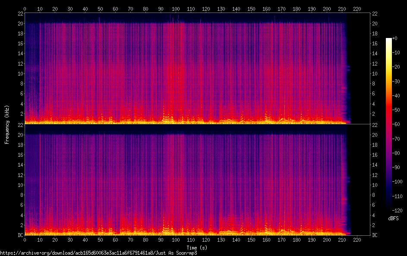Screen dimensions: 407x256
Task: Click the left 12 kHz label of the lower channel
Action: (x=20, y=175)
